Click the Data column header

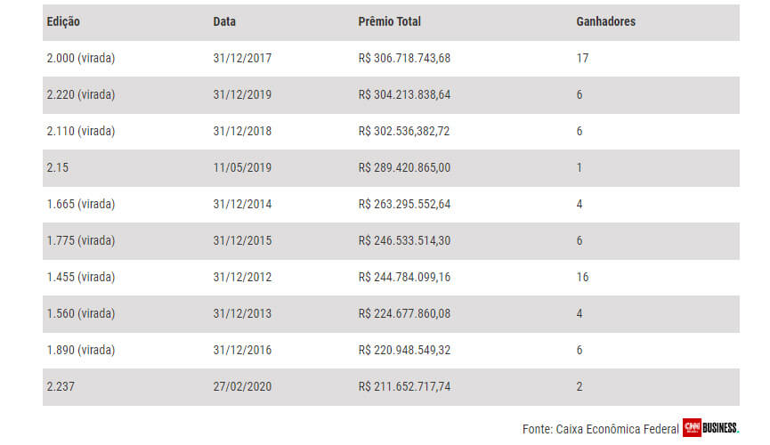point(224,21)
